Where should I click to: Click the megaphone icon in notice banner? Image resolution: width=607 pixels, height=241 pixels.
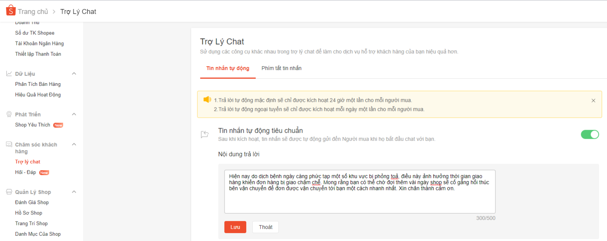tap(207, 100)
